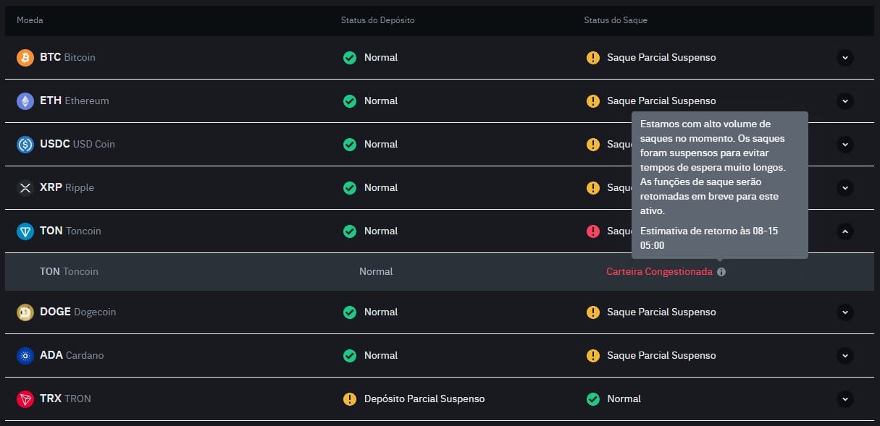Viewport: 880px width, 426px height.
Task: Click USDC withdrawal yellow warning icon
Action: click(x=593, y=144)
